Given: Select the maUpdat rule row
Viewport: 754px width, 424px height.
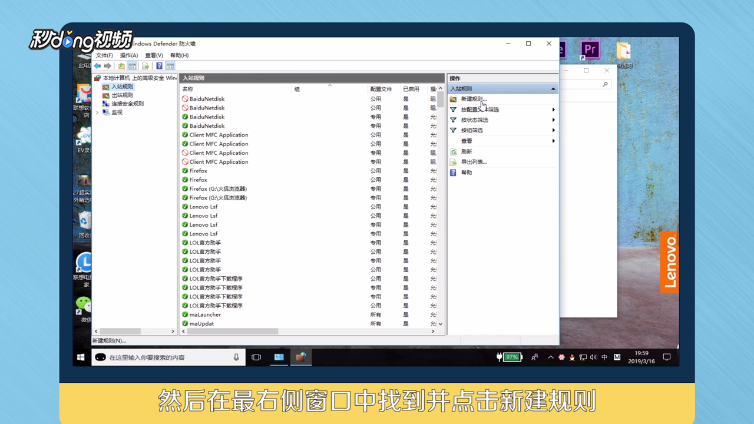Looking at the screenshot, I should (309, 323).
